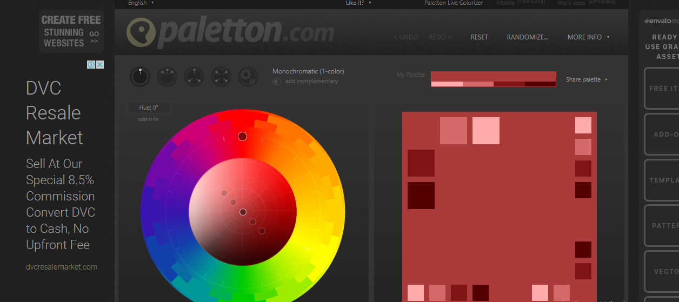The image size is (679, 302).
Task: Click the RANDOMIZE menu item
Action: pos(528,37)
